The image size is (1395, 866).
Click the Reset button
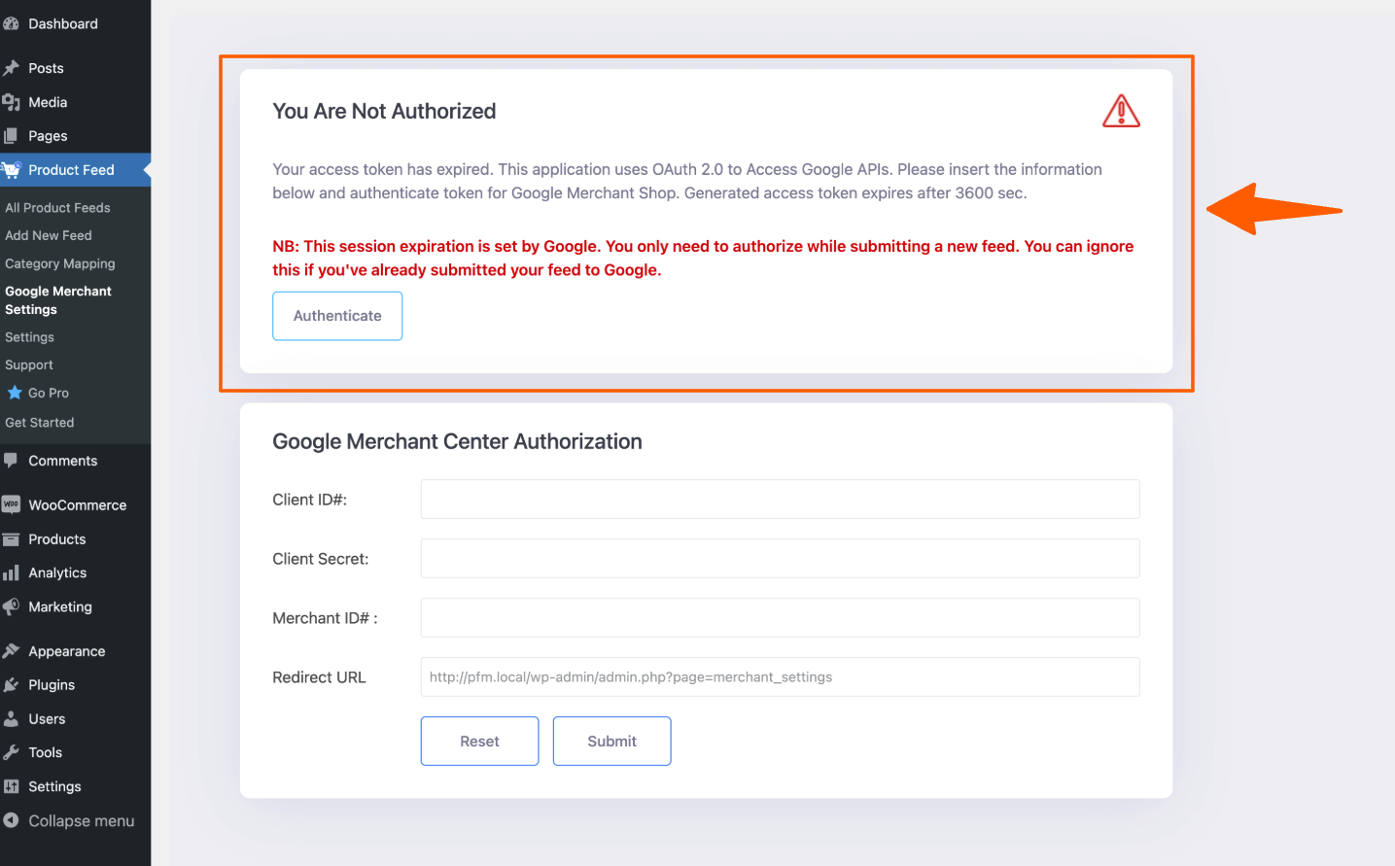pyautogui.click(x=479, y=741)
